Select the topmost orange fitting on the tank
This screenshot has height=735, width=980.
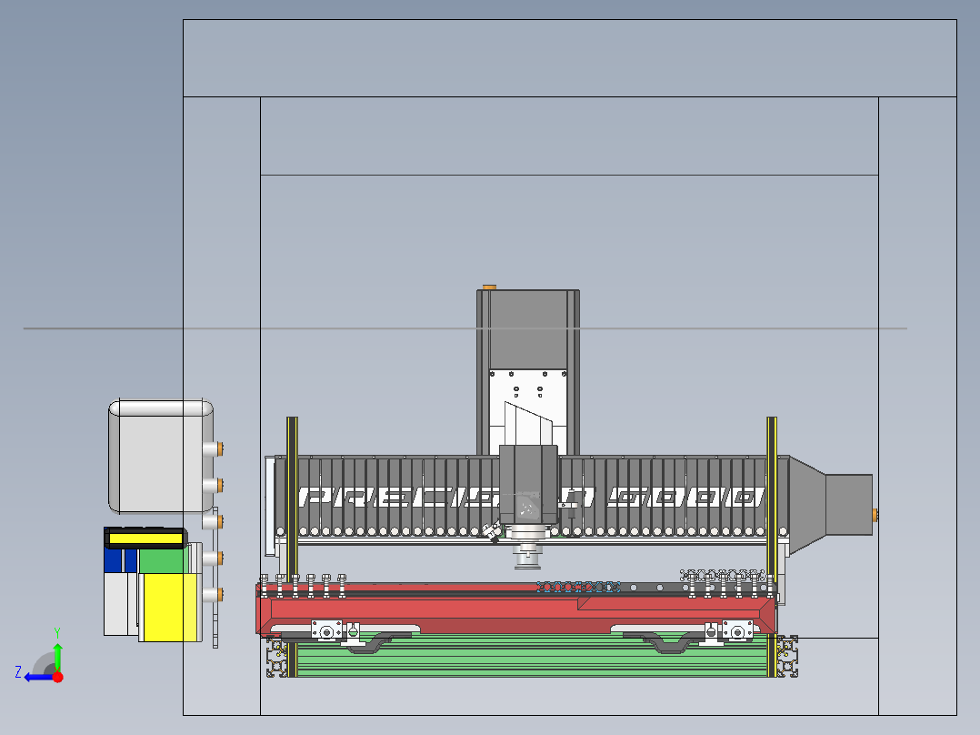click(220, 448)
